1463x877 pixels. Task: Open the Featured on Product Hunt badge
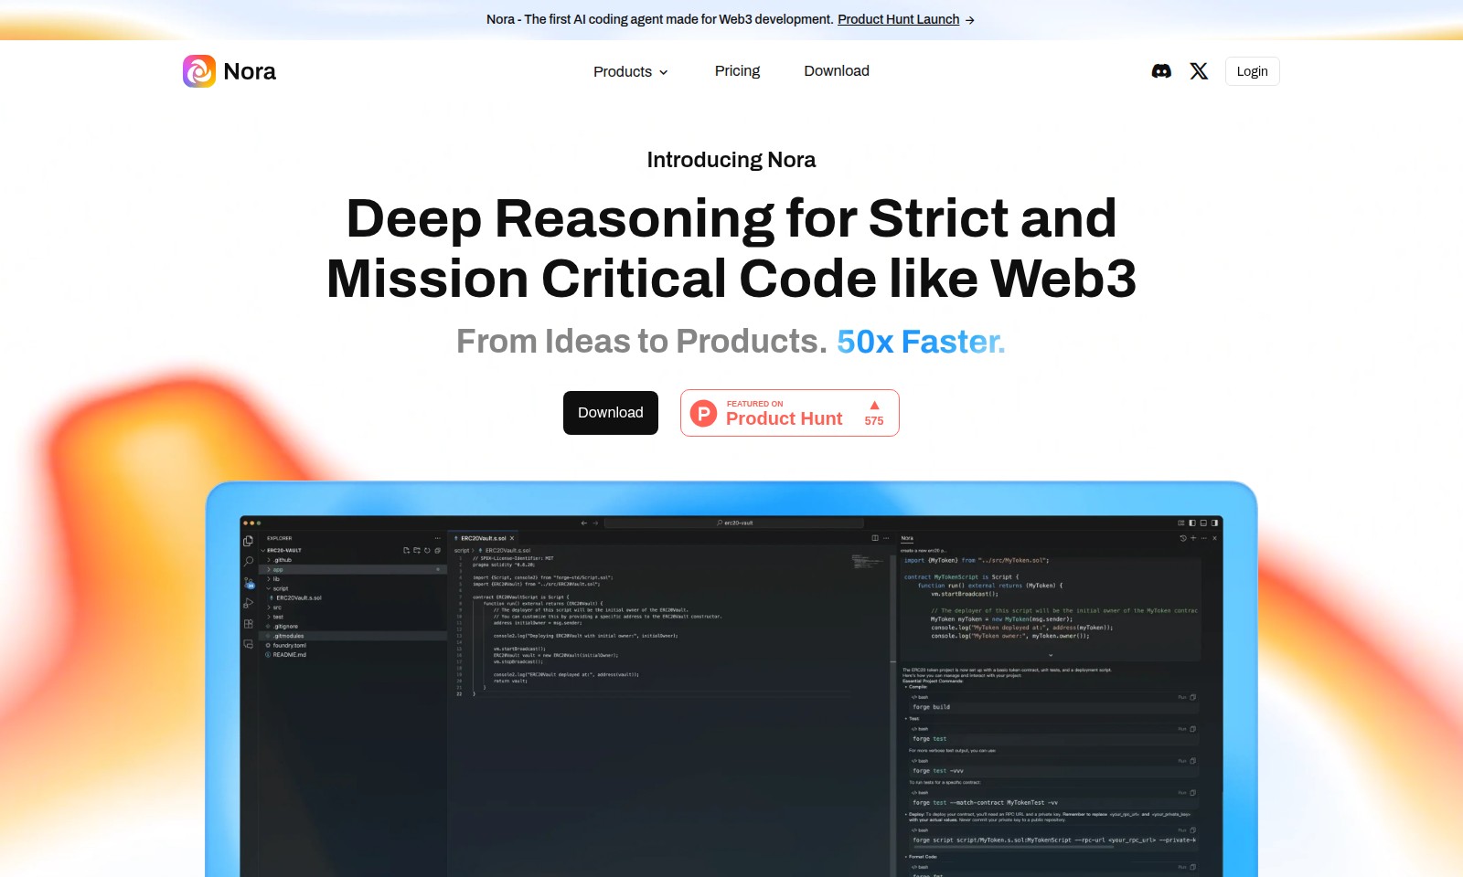point(790,413)
